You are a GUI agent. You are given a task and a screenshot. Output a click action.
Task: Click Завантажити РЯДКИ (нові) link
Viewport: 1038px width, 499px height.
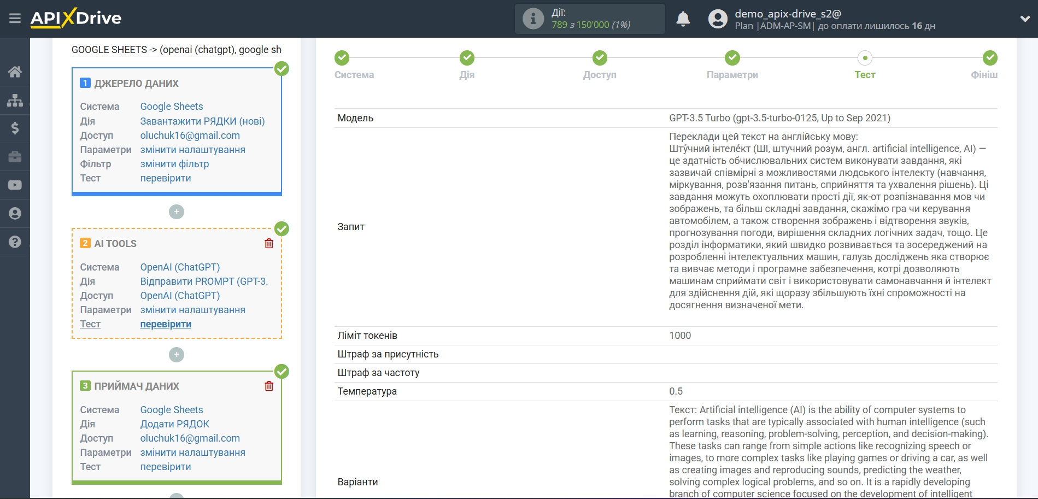pos(202,121)
